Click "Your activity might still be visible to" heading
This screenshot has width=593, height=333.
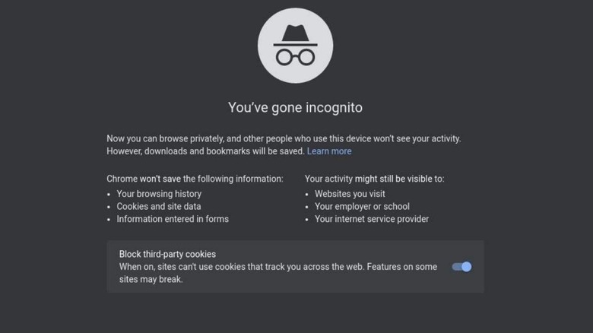[x=374, y=179]
